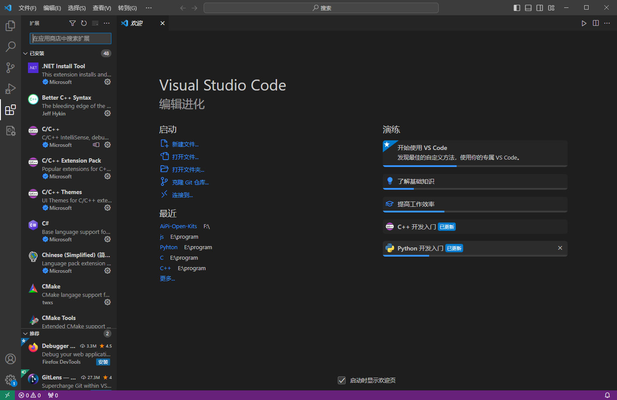
Task: Click the 打开文件夹... link
Action: 188,170
